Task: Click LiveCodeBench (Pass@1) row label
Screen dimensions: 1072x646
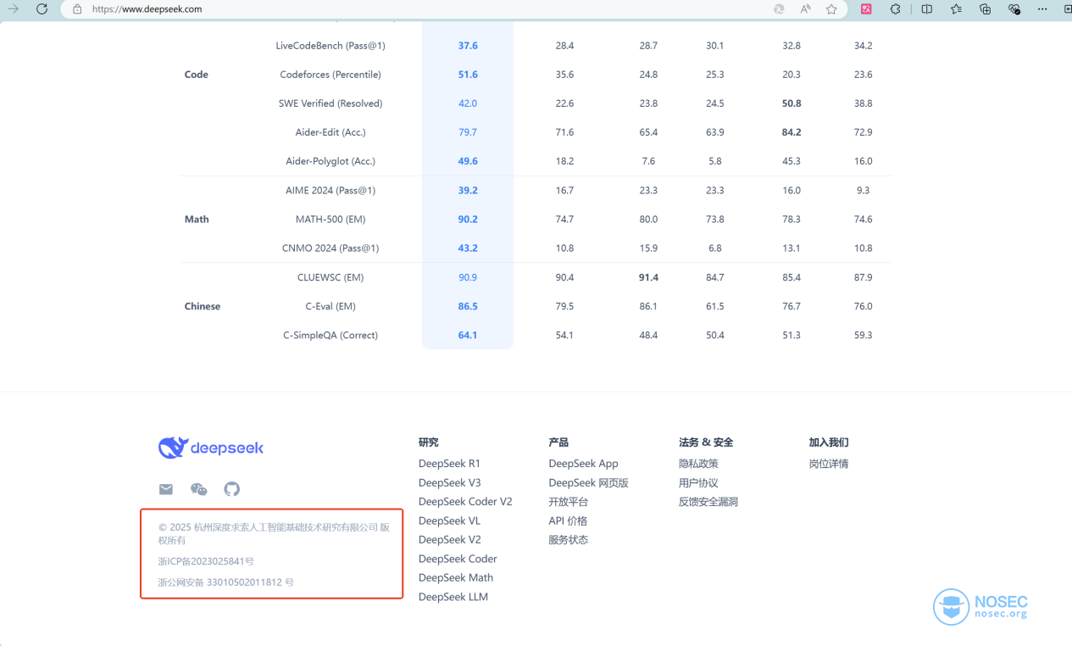Action: point(330,46)
